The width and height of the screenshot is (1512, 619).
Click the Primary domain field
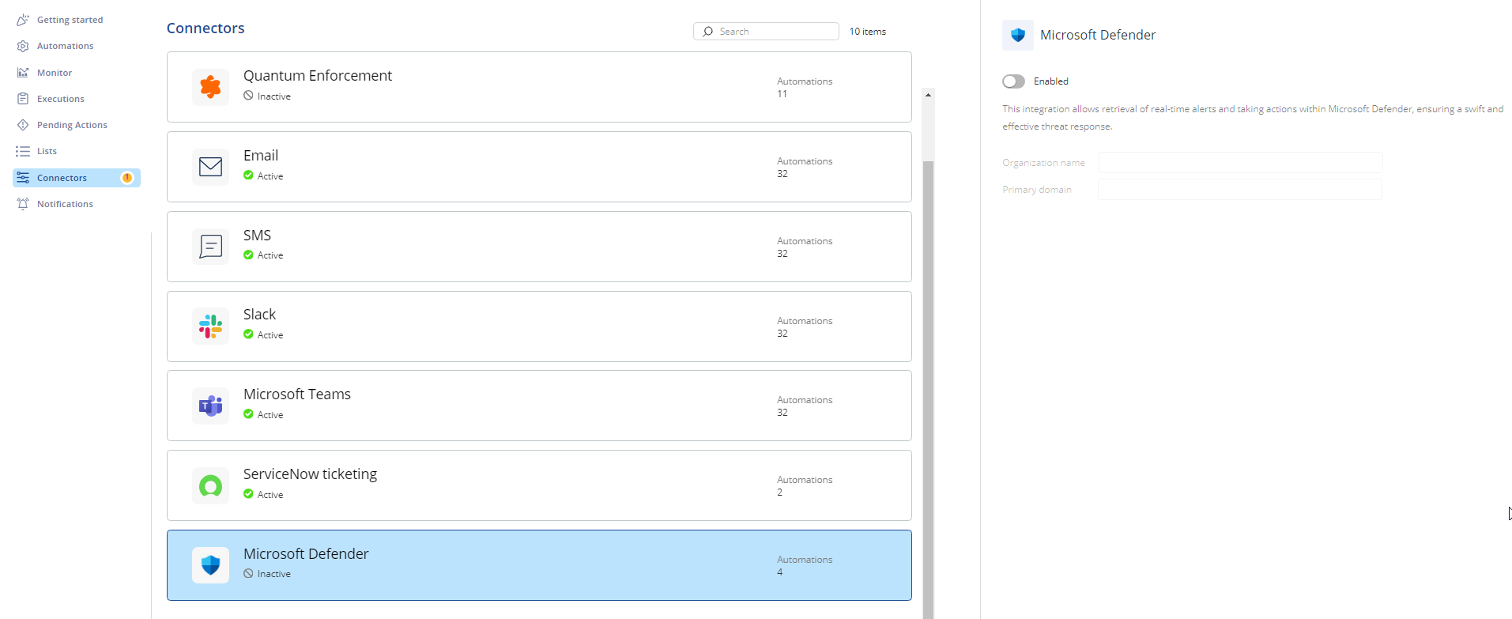click(x=1240, y=190)
